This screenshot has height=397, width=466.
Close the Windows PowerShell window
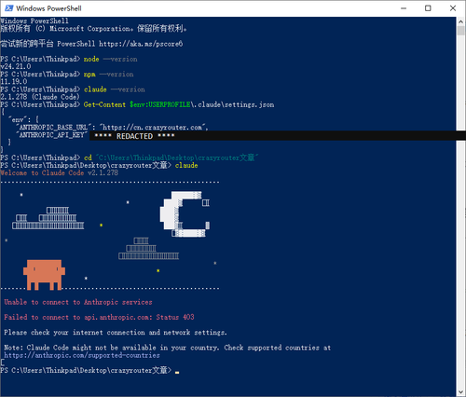(453, 8)
